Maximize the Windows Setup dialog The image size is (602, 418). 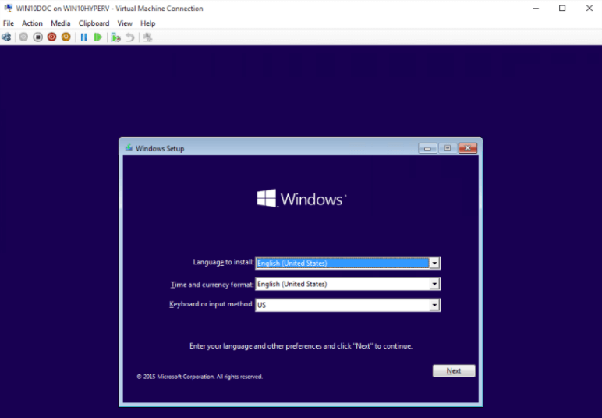click(x=448, y=148)
